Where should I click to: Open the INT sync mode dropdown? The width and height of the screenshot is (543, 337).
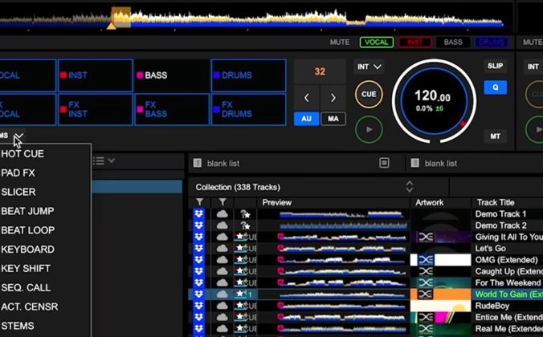coord(369,67)
